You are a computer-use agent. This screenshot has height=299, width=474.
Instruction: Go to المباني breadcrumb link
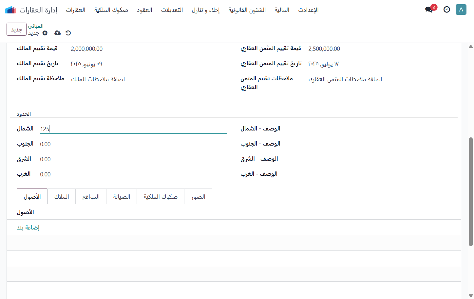[x=36, y=26]
